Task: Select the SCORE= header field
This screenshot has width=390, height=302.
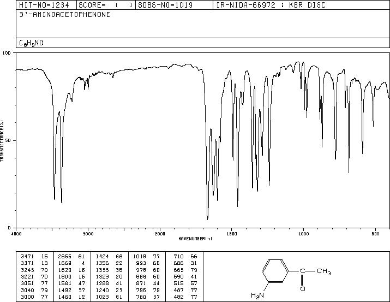Action: [105, 5]
